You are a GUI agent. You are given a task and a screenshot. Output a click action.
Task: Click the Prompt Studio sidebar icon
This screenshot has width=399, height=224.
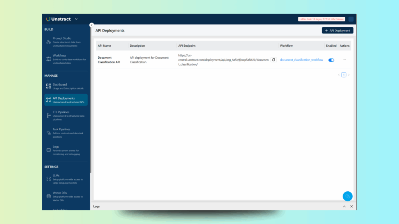click(49, 42)
